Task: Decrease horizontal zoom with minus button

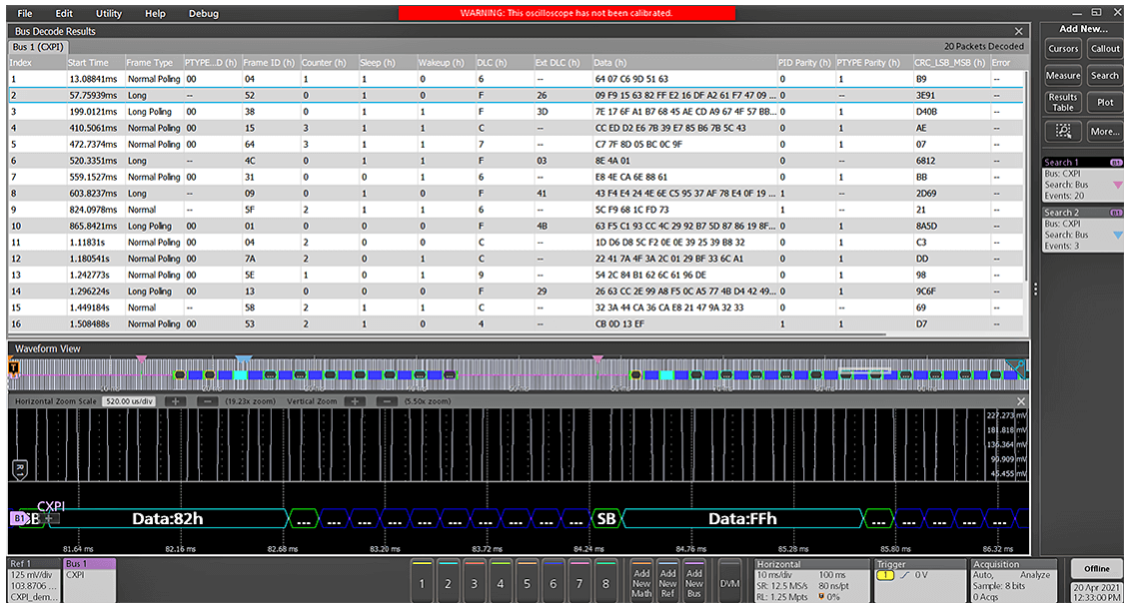Action: pos(207,401)
